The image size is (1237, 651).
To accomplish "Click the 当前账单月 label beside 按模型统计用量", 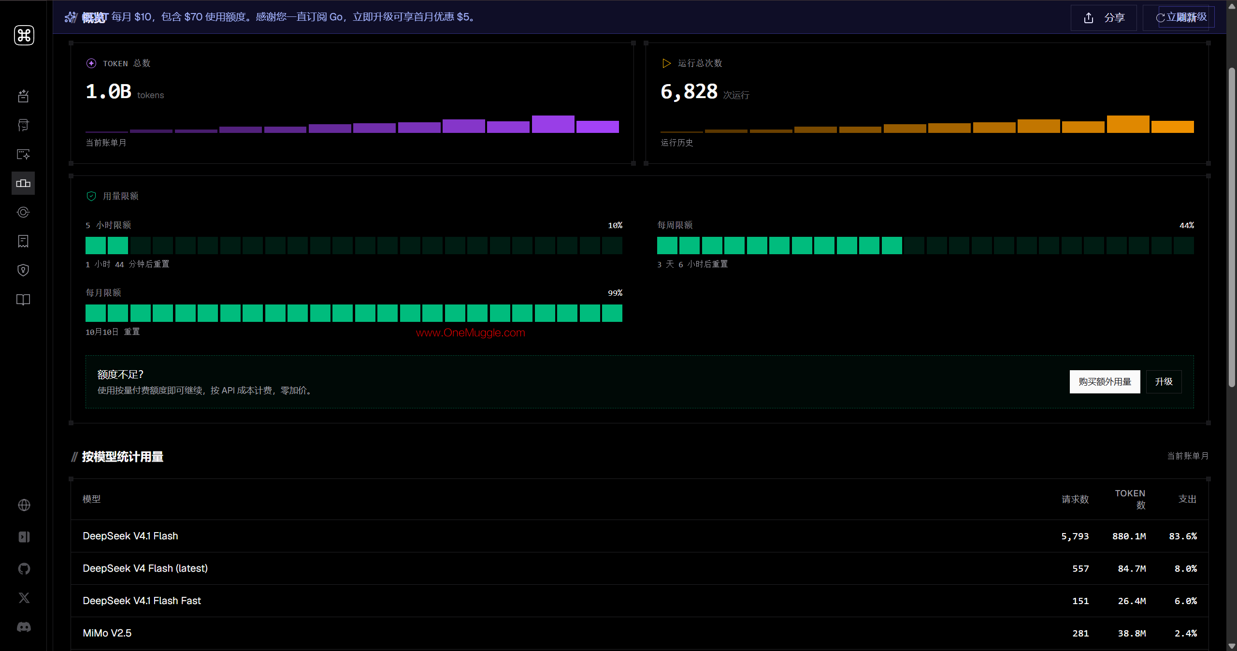I will click(x=1187, y=456).
